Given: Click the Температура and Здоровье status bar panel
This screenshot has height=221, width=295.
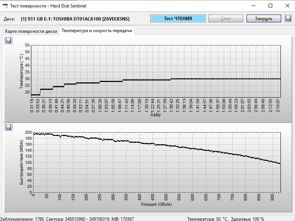Looking at the screenshot, I should (226, 219).
